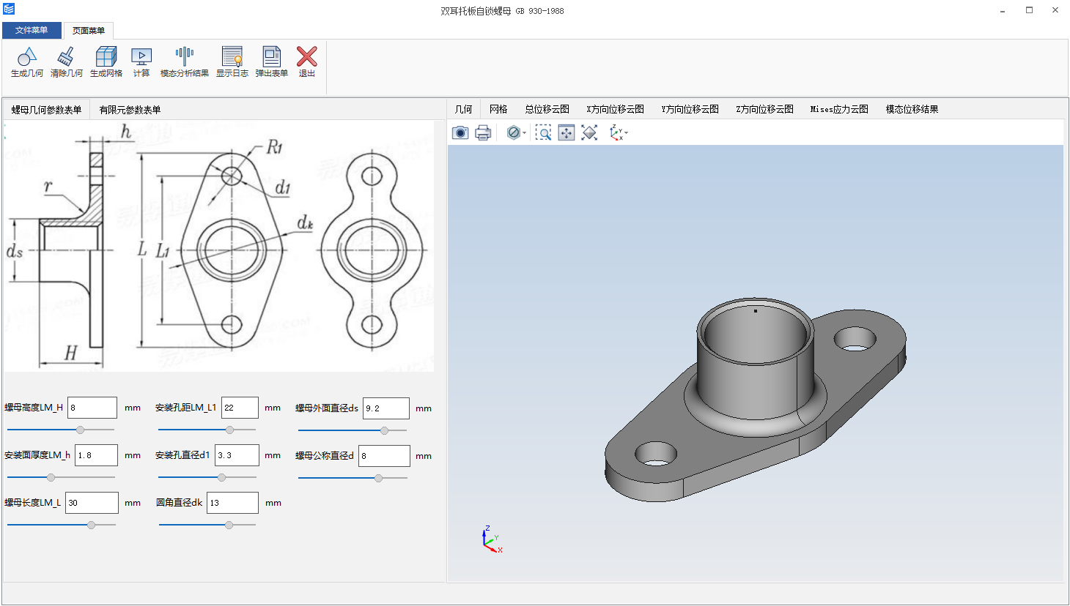Click the 螺母高度LM_H slider handle
The height and width of the screenshot is (606, 1070).
click(81, 430)
